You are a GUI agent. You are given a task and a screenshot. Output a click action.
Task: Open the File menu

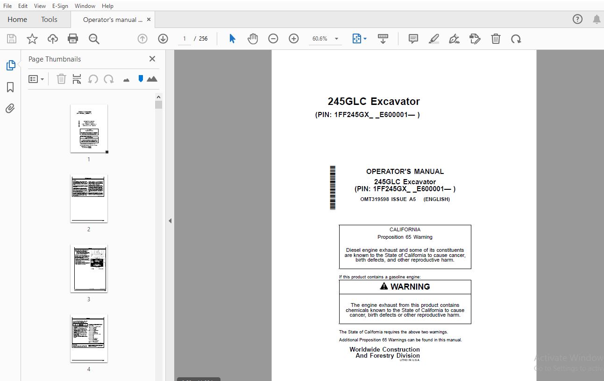click(x=7, y=6)
